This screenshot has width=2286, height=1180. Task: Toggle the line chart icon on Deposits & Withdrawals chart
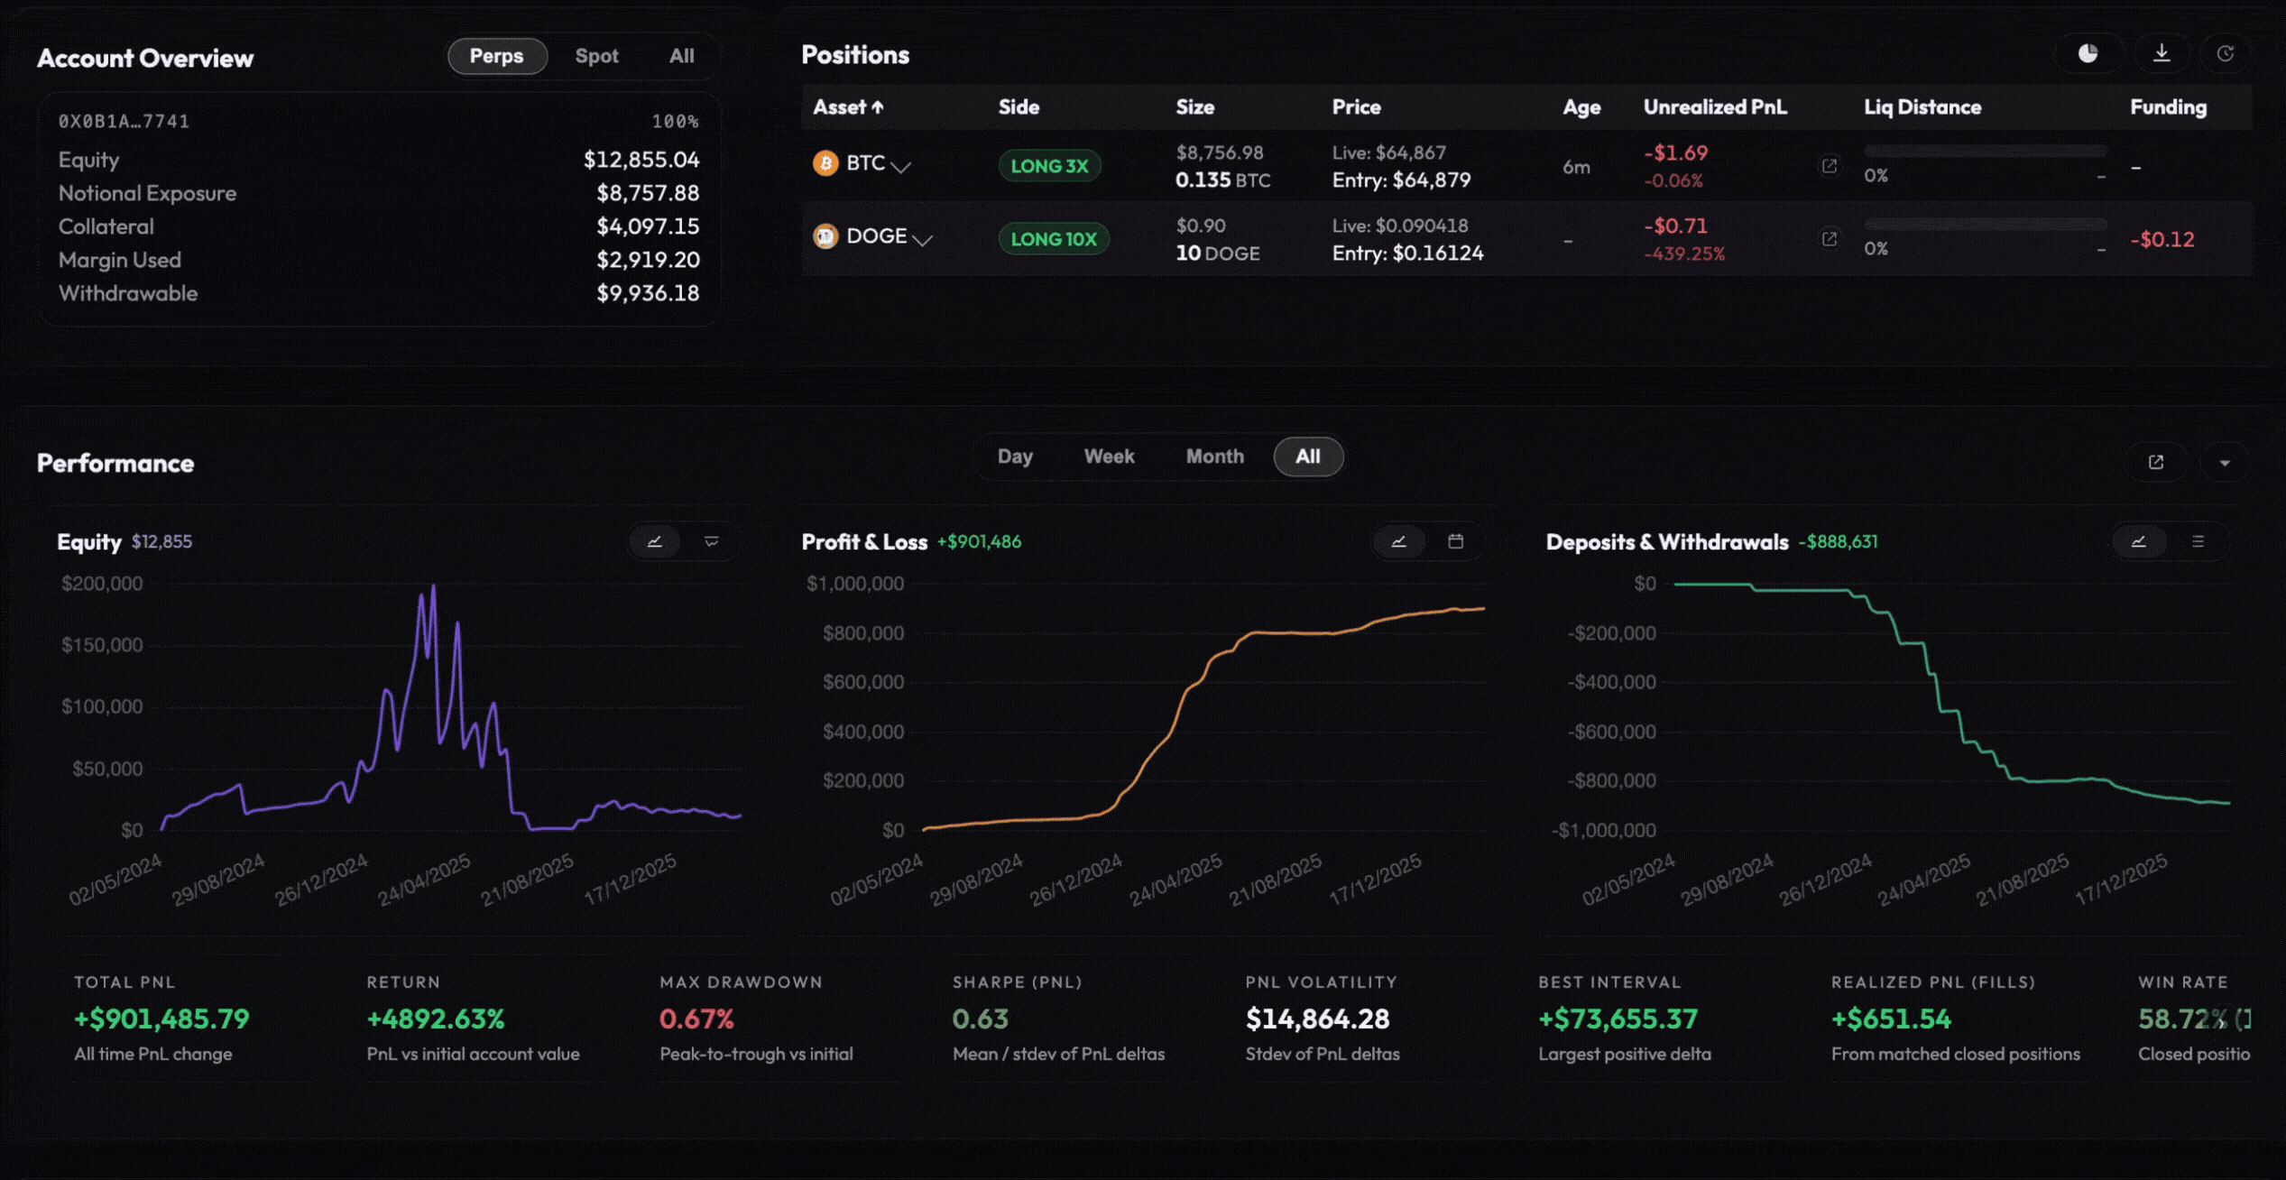[x=2138, y=541]
